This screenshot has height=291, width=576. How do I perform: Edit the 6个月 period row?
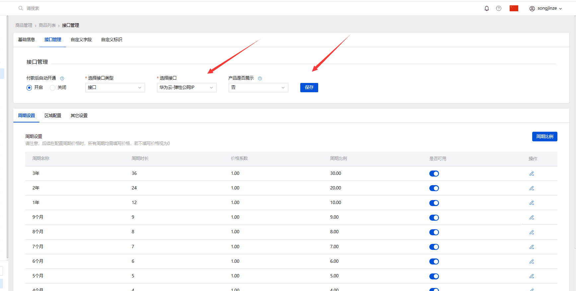click(532, 261)
